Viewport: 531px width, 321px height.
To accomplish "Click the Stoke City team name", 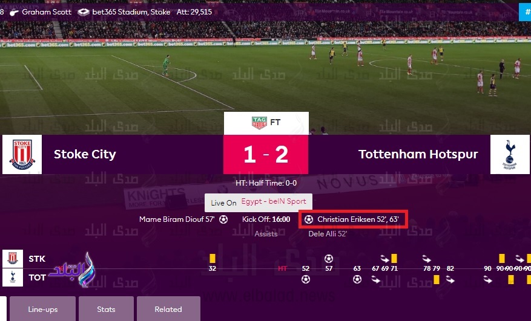I will [85, 154].
